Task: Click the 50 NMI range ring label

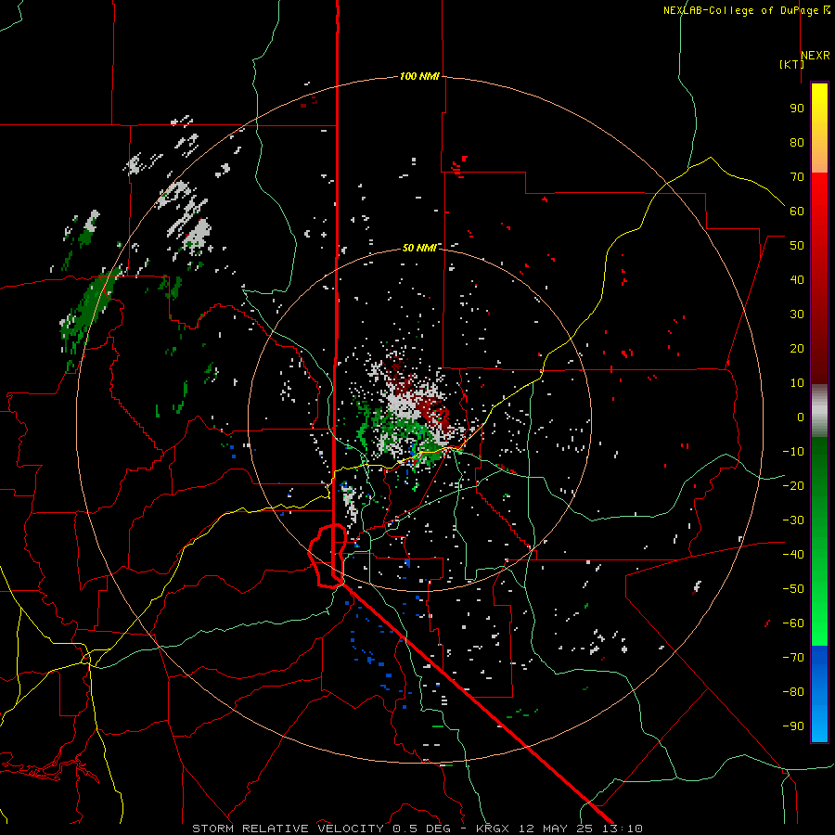Action: click(x=419, y=248)
